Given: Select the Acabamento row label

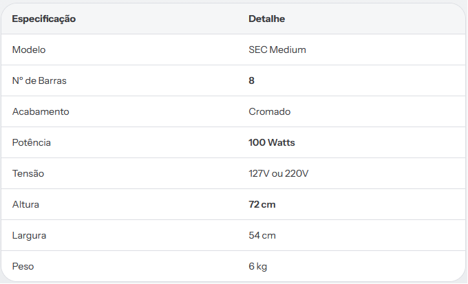Looking at the screenshot, I should point(41,111).
